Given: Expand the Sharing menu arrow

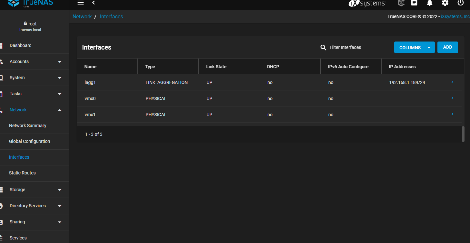Looking at the screenshot, I should pos(60,222).
